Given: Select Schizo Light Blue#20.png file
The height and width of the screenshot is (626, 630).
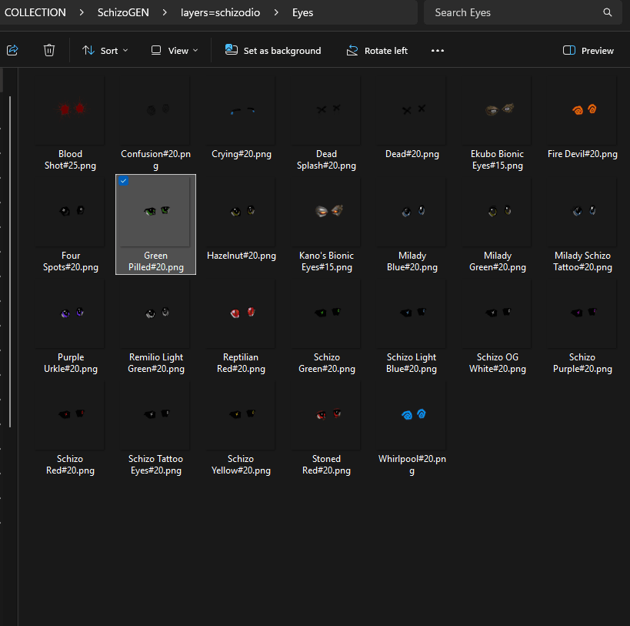Looking at the screenshot, I should click(412, 326).
